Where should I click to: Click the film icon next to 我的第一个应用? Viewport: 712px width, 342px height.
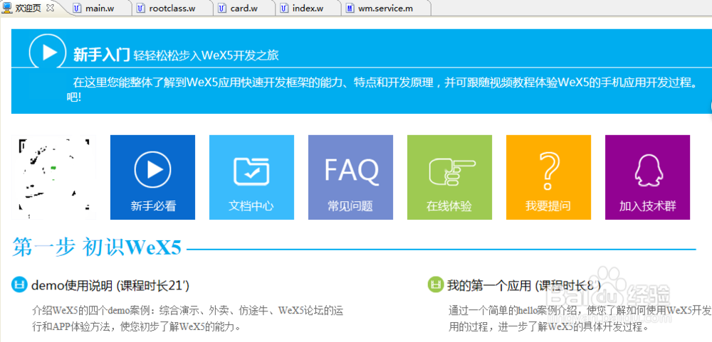[x=436, y=285]
